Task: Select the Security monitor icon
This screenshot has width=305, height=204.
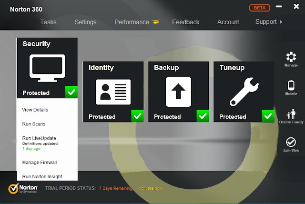Action: click(47, 68)
